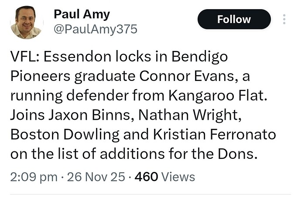Open the Paul Amy display name link
Screen dimensions: 301x198
pyautogui.click(x=81, y=14)
